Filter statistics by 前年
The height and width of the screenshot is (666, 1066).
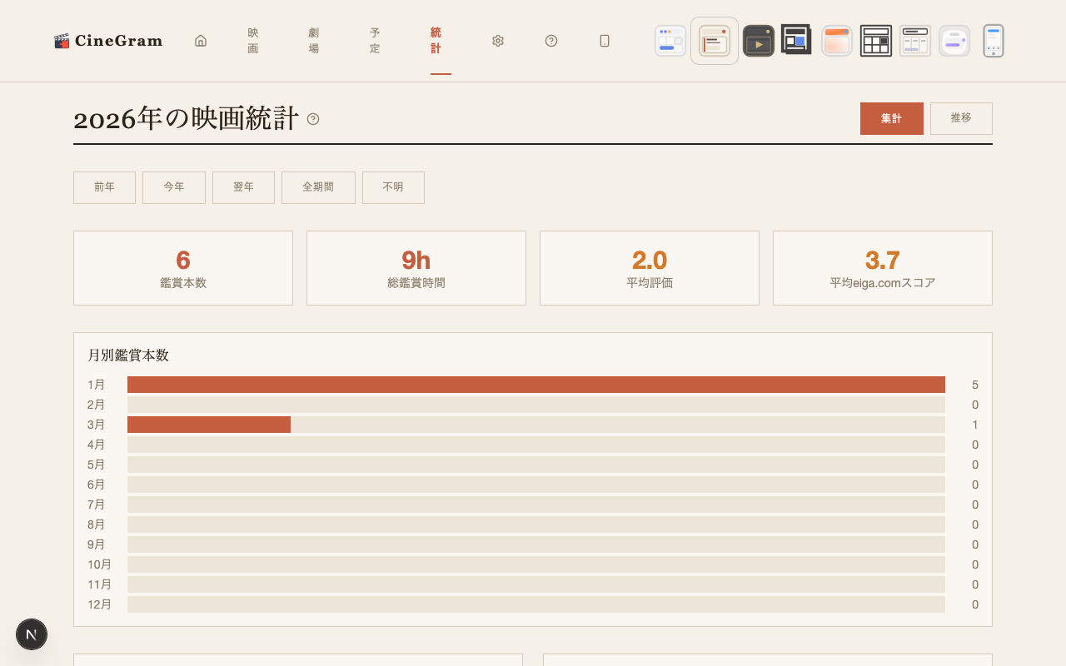point(104,187)
